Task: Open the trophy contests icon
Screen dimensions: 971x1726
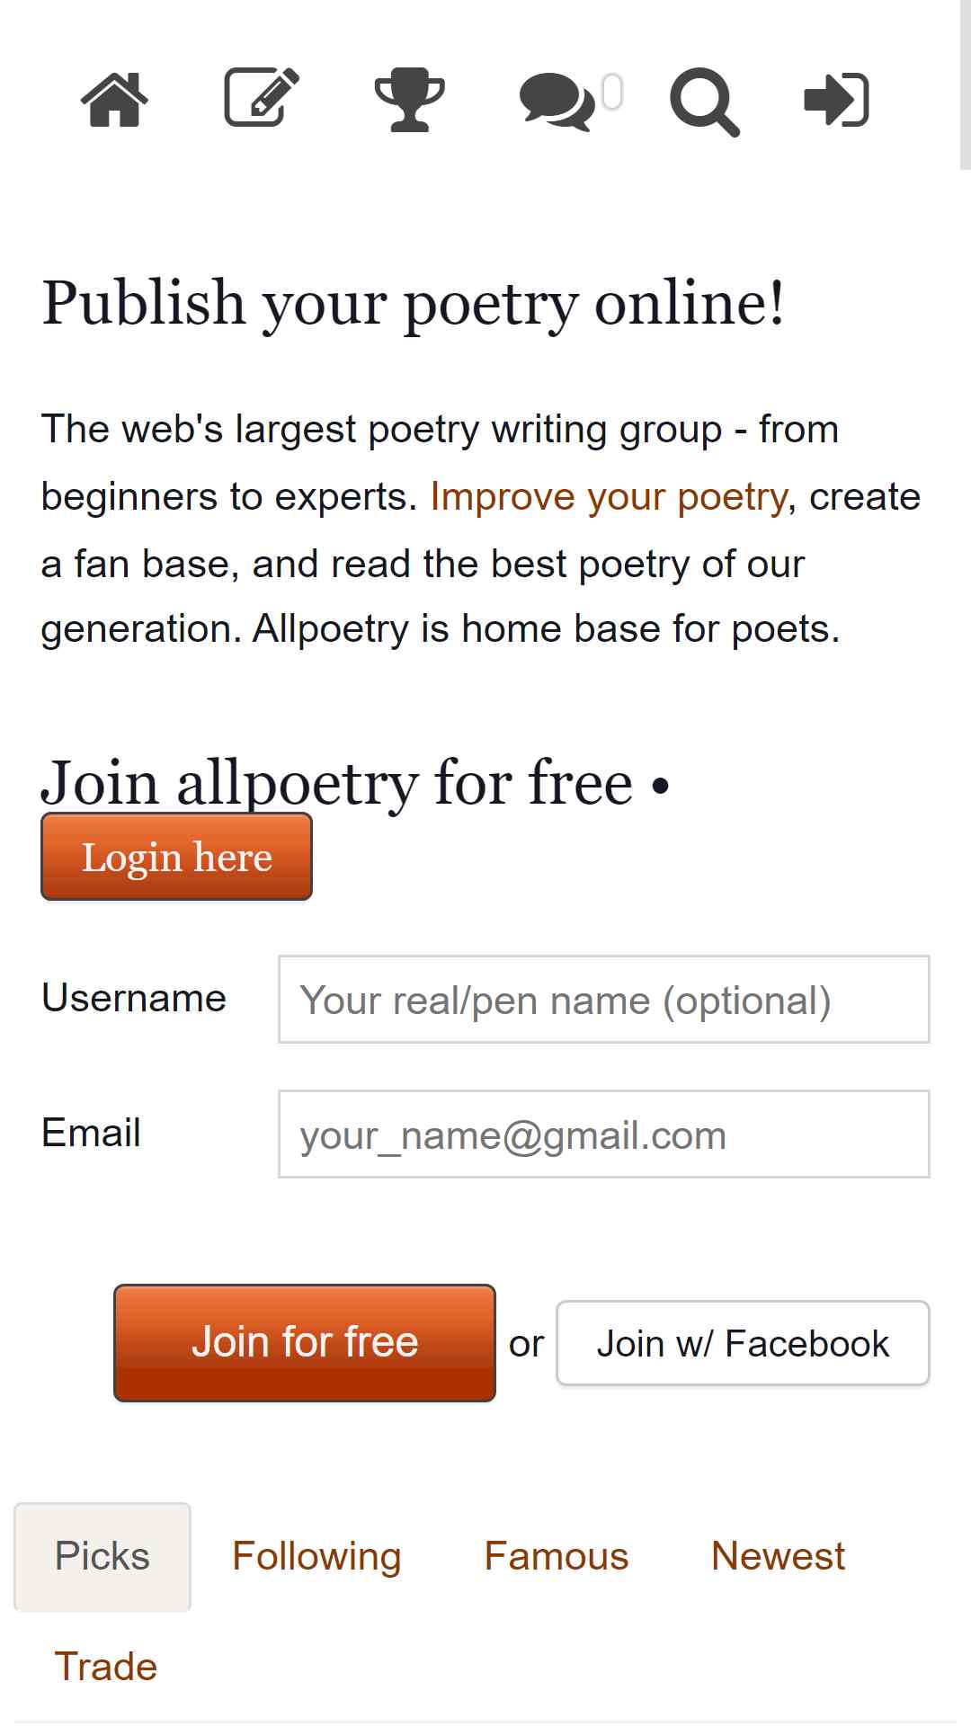Action: pos(409,99)
